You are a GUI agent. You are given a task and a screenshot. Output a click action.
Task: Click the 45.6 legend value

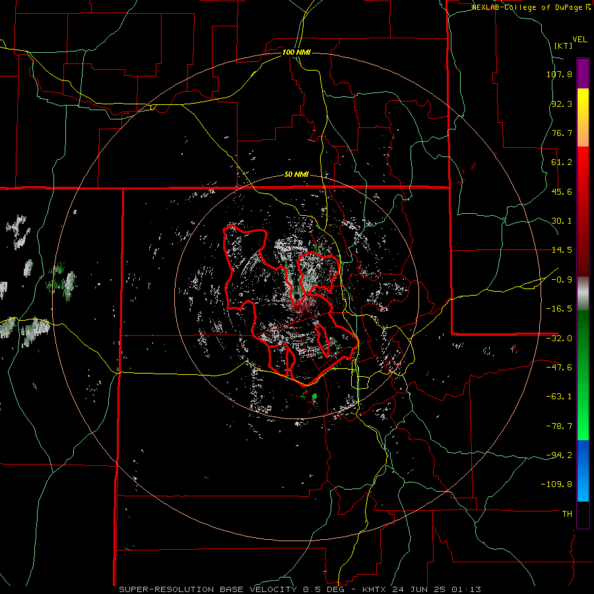coord(562,191)
